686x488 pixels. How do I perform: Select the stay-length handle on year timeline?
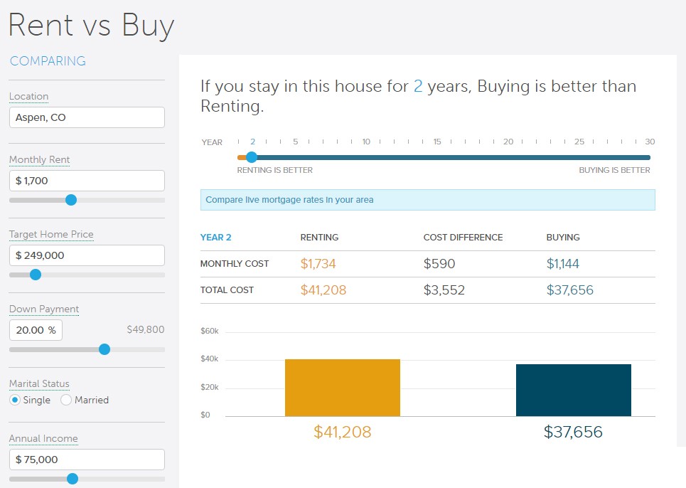pyautogui.click(x=252, y=157)
